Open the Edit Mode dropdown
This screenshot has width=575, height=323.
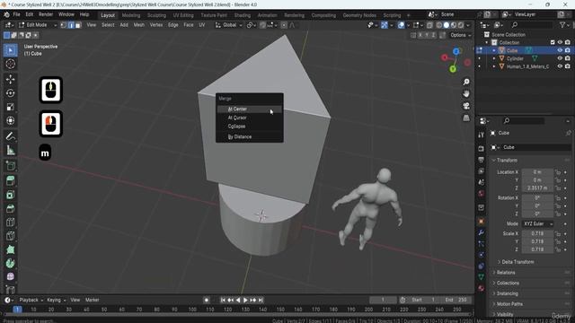click(x=38, y=25)
